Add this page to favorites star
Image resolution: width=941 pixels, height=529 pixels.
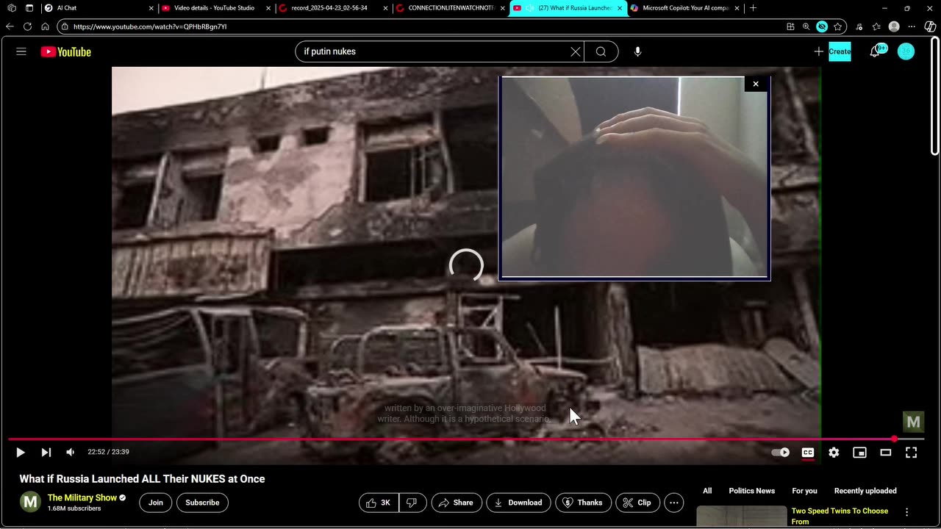point(837,26)
